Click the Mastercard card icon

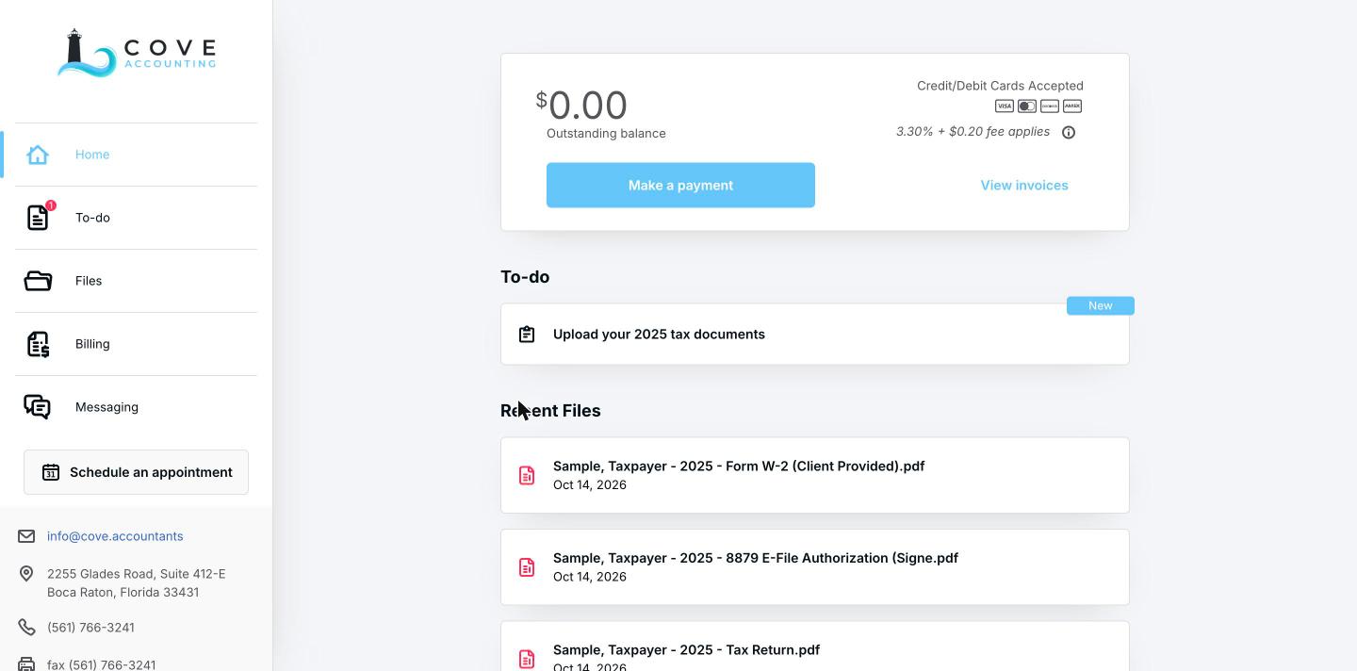point(1027,106)
